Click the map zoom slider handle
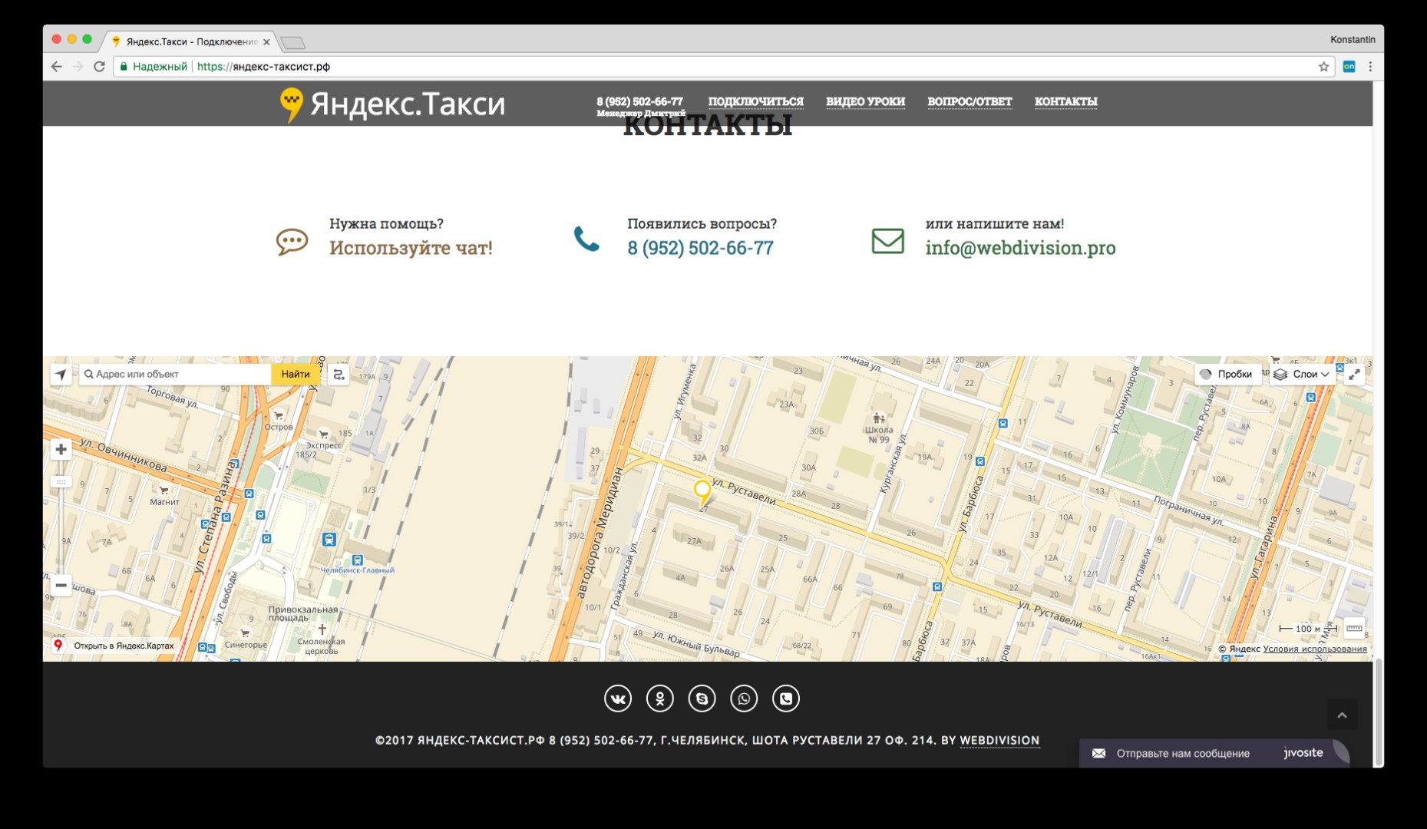1427x829 pixels. [61, 482]
